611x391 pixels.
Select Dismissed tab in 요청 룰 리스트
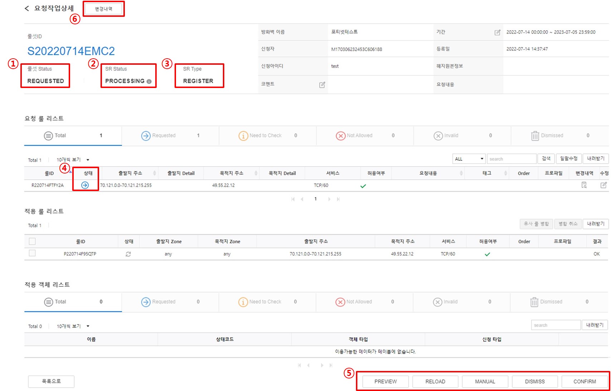point(560,136)
